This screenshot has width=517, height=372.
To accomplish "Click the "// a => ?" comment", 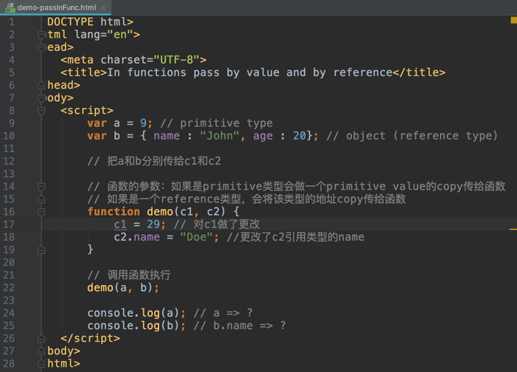I will (x=223, y=313).
